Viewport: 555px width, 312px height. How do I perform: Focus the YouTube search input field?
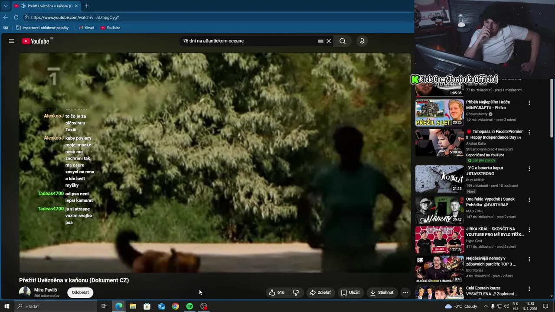pyautogui.click(x=249, y=41)
